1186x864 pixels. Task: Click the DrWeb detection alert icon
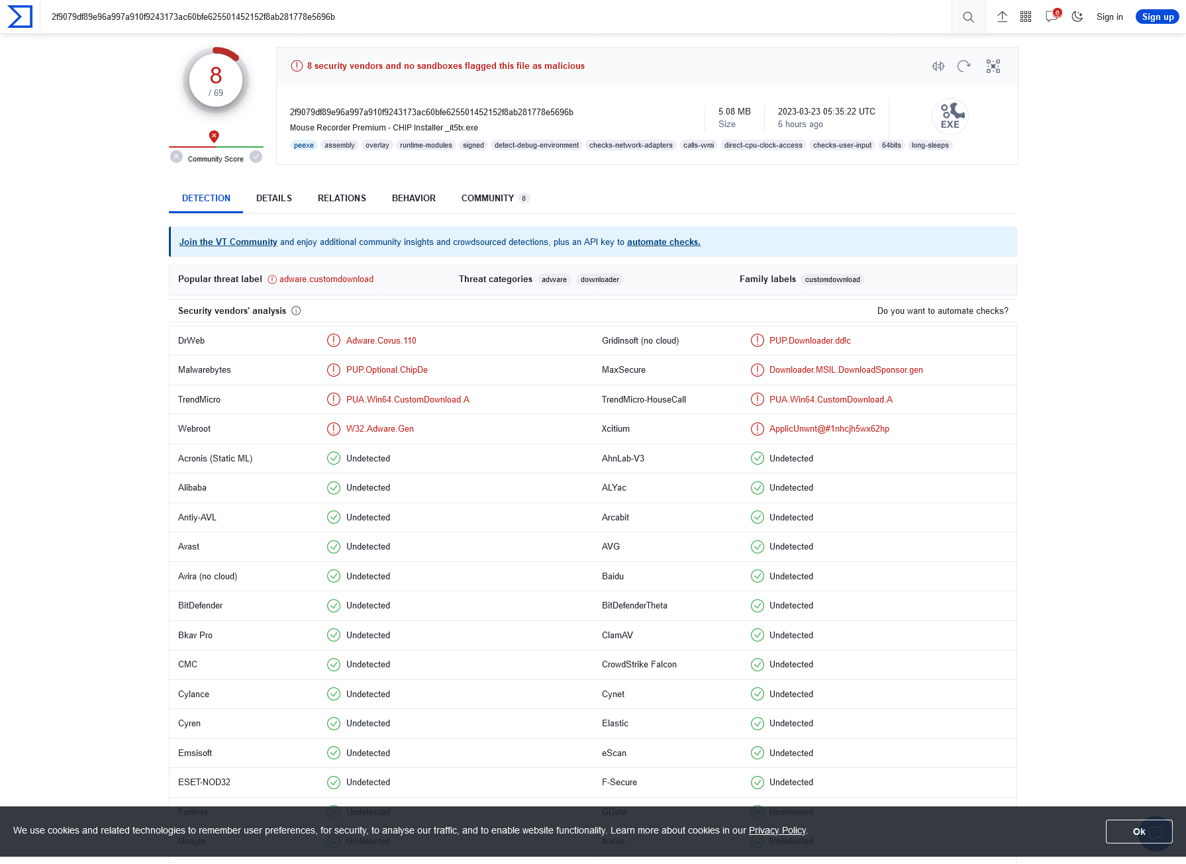tap(334, 341)
